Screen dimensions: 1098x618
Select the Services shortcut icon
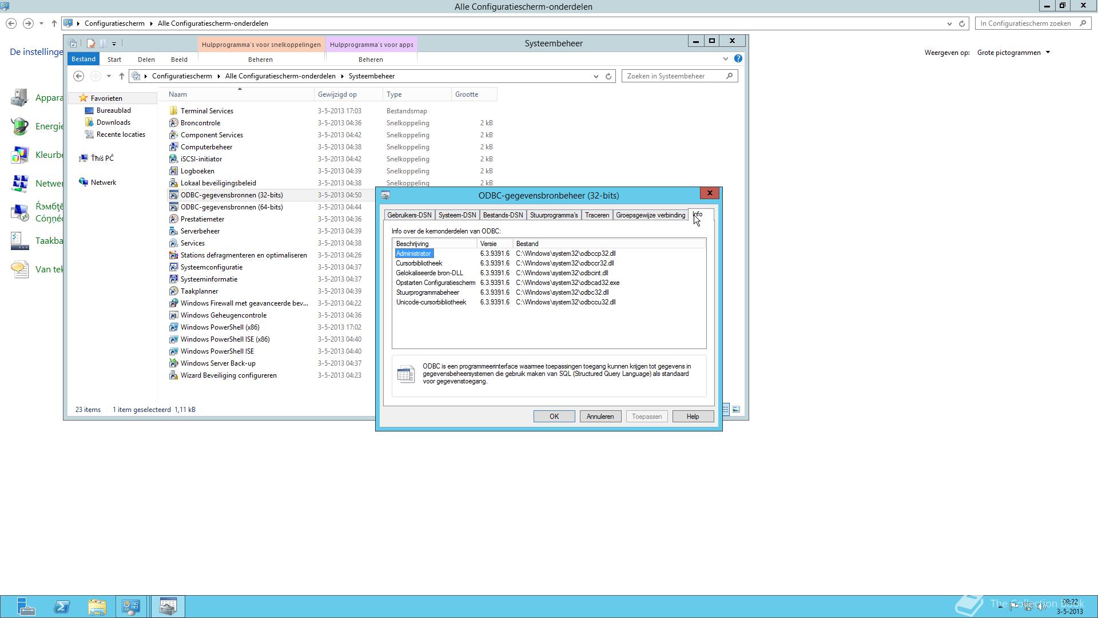pos(173,243)
